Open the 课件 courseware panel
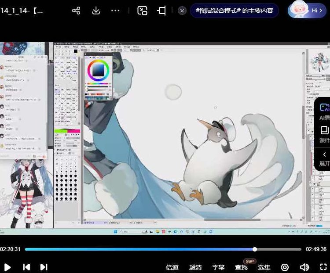Image resolution: width=330 pixels, height=273 pixels. (x=324, y=134)
